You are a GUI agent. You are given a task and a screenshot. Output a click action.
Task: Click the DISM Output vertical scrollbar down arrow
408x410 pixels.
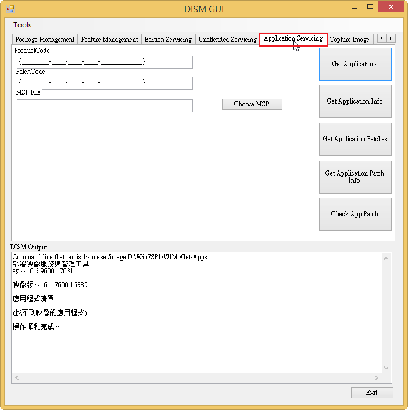[387, 368]
